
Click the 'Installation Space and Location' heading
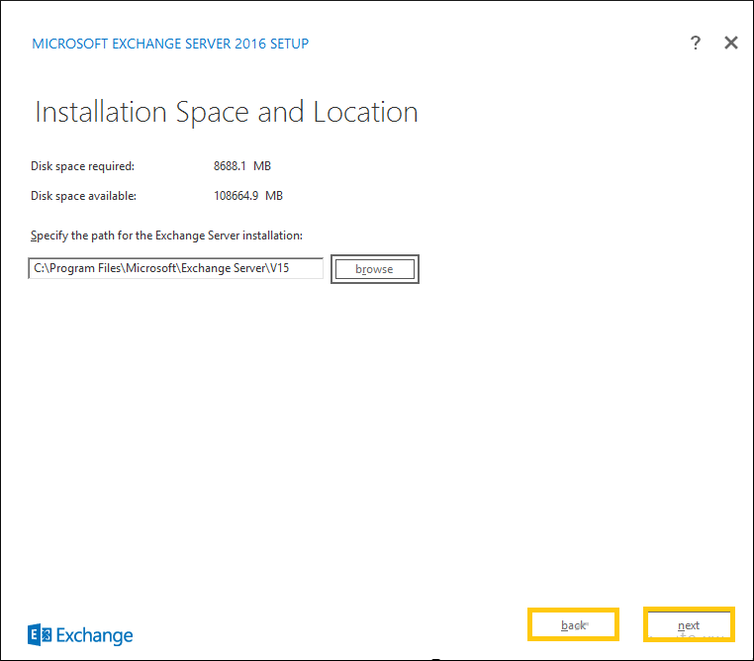point(227,112)
